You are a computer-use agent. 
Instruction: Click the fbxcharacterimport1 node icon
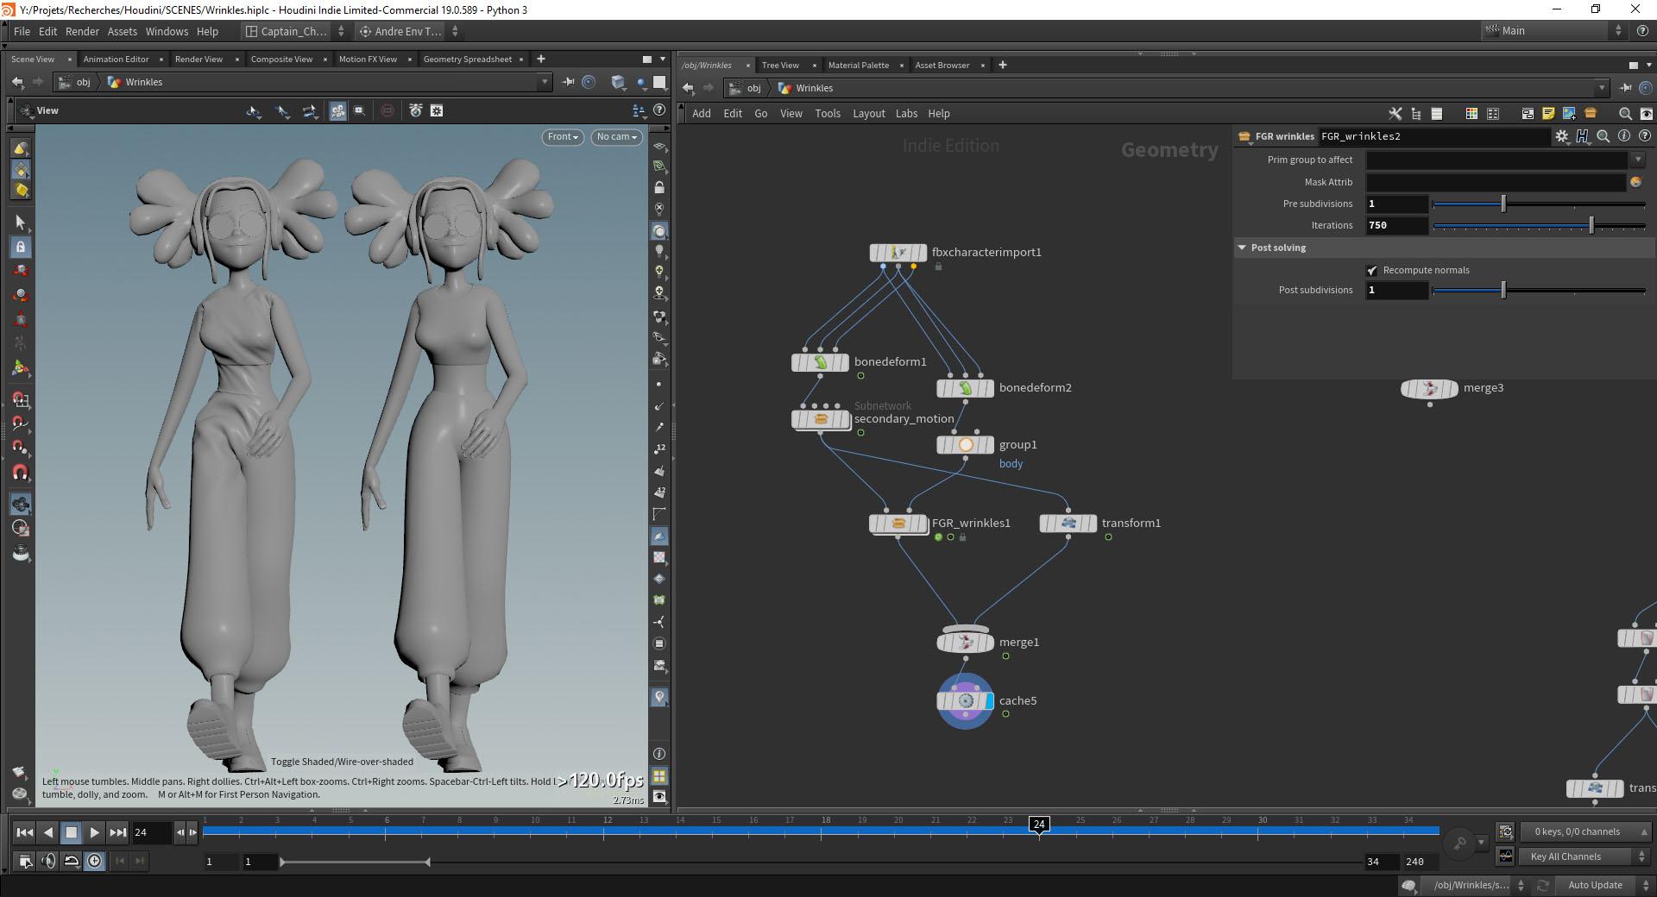pos(898,253)
